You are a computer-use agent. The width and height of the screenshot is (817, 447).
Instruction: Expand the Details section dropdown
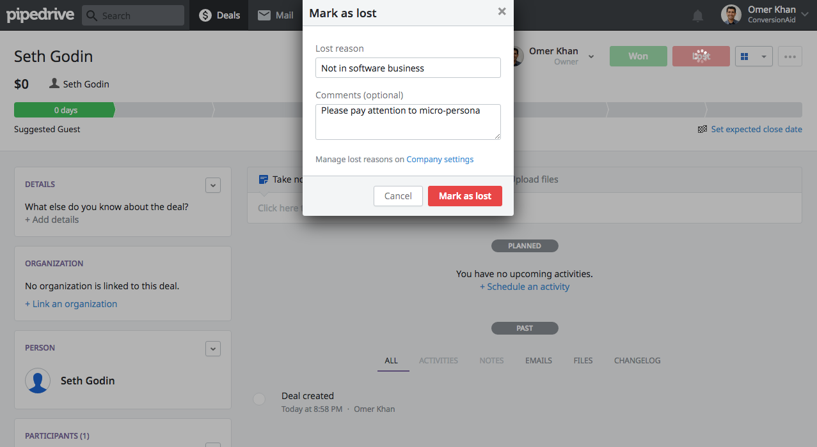213,185
